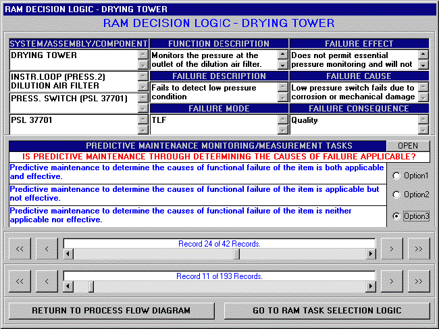Return to Process Flow Diagram
Viewport: 439px width, 329px height.
pos(111,311)
